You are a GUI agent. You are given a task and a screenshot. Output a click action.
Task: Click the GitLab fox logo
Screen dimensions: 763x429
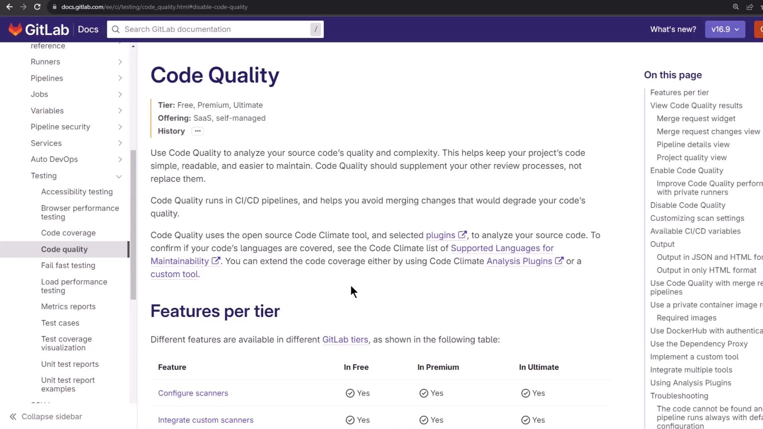point(15,29)
